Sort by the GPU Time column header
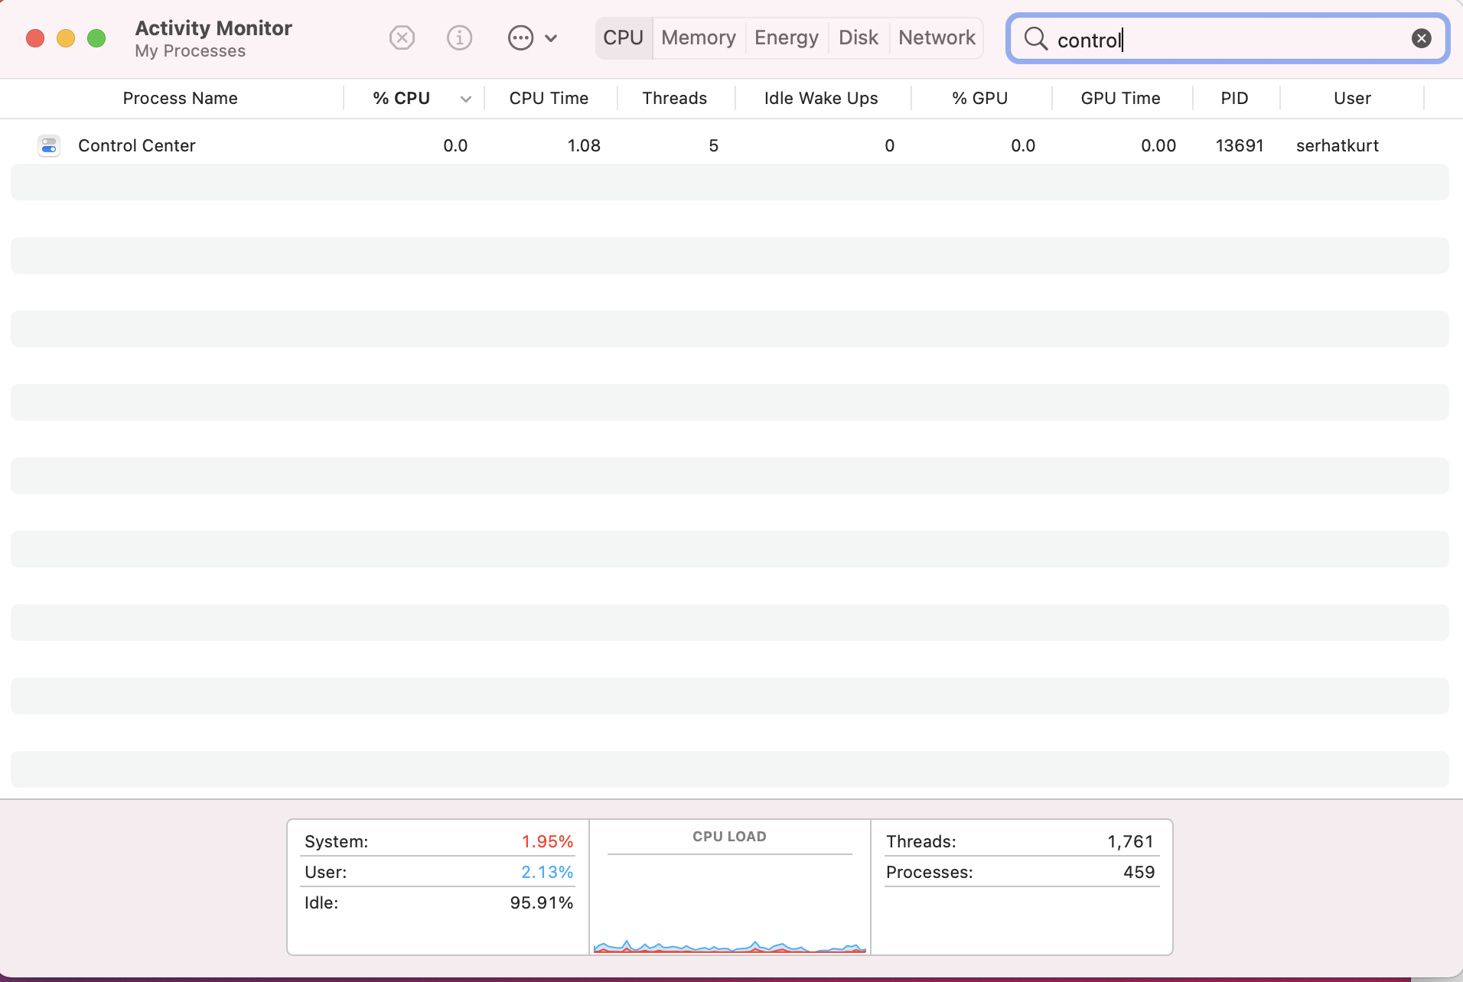 pyautogui.click(x=1120, y=98)
